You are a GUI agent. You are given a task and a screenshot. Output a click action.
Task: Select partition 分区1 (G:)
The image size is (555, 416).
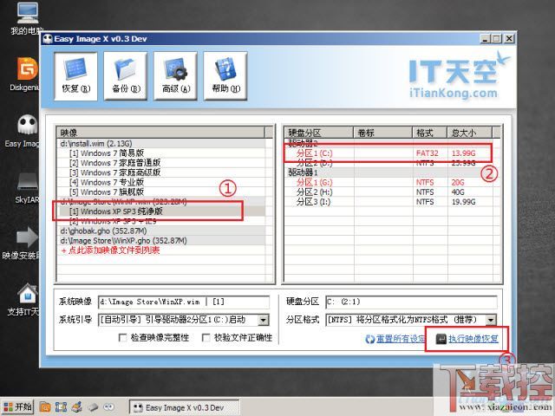pos(314,182)
